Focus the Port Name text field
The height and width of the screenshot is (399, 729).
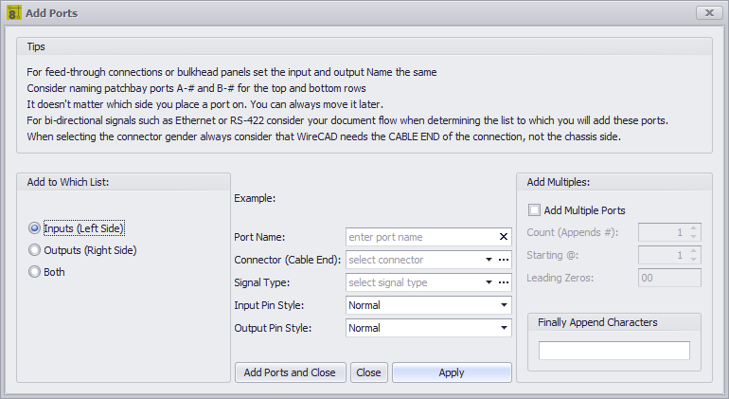coord(421,237)
